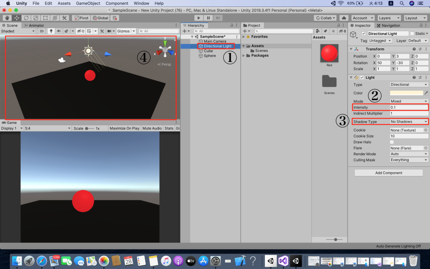This screenshot has height=269, width=430.
Task: Collapse the SampleScene tree
Action: 192,37
